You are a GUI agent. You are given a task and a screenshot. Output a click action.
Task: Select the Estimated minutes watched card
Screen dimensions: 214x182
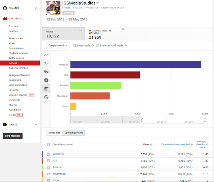click(x=106, y=34)
